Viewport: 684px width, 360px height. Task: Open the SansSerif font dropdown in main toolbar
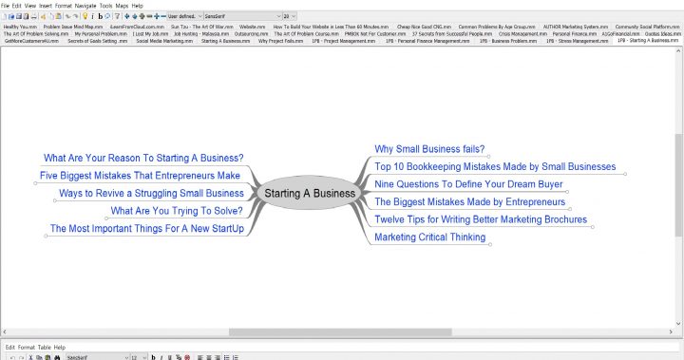pyautogui.click(x=242, y=16)
